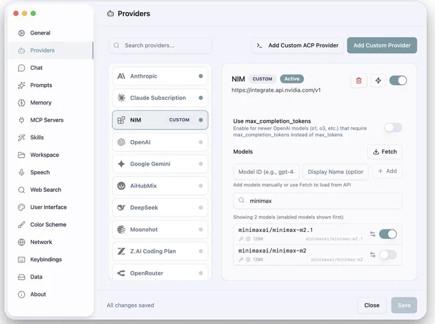Enable the minimaxai/minimax-m2 model toggle

[388, 255]
